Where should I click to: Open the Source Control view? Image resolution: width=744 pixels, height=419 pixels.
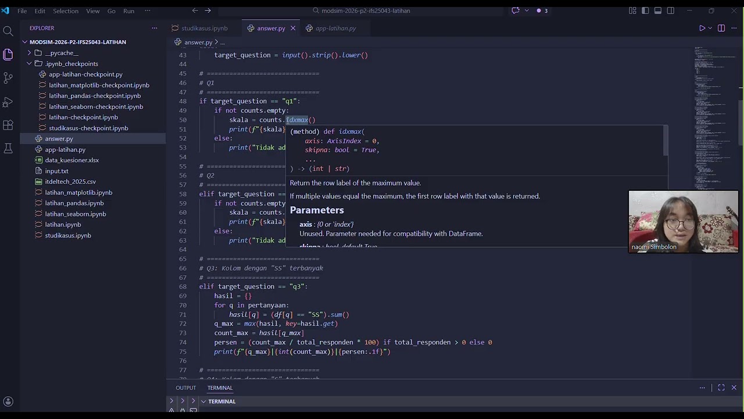pyautogui.click(x=8, y=78)
